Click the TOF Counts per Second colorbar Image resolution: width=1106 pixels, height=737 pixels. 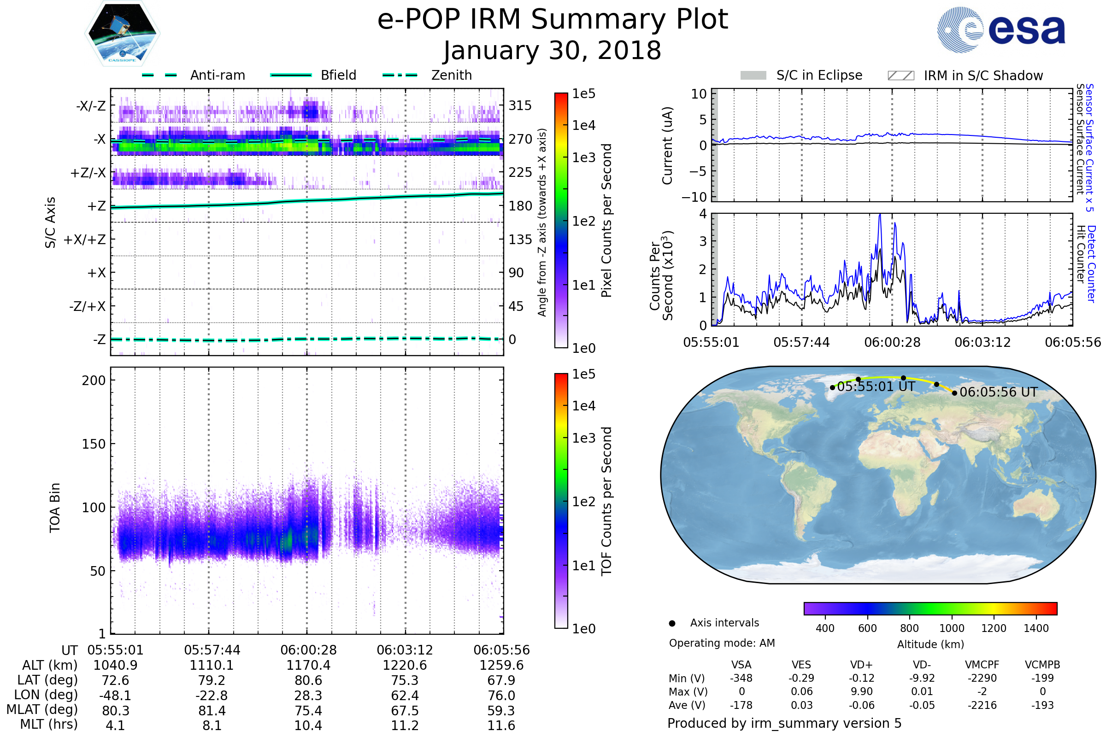(561, 501)
